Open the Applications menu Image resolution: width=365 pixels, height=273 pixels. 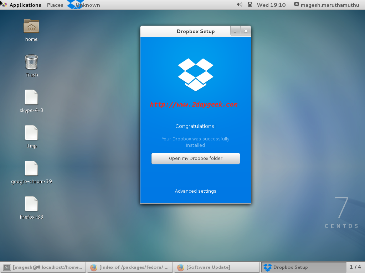point(25,5)
